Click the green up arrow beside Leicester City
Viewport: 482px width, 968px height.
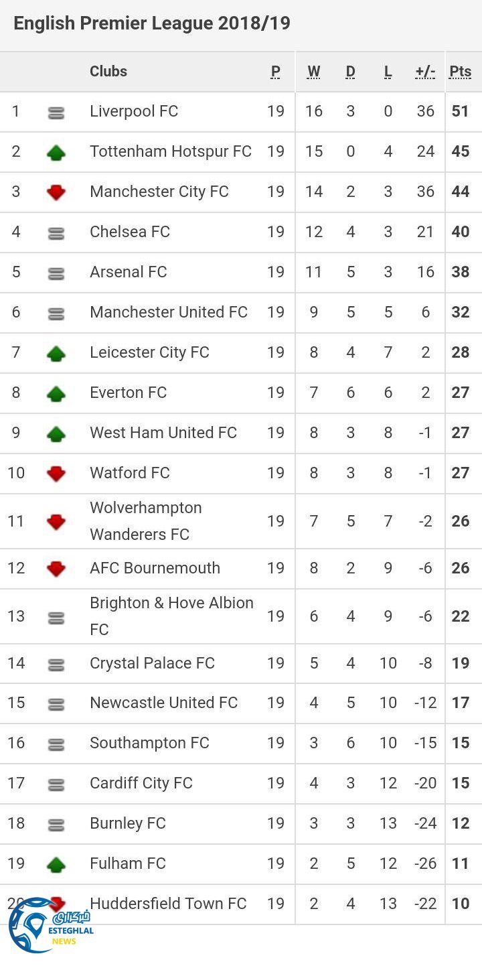click(56, 354)
